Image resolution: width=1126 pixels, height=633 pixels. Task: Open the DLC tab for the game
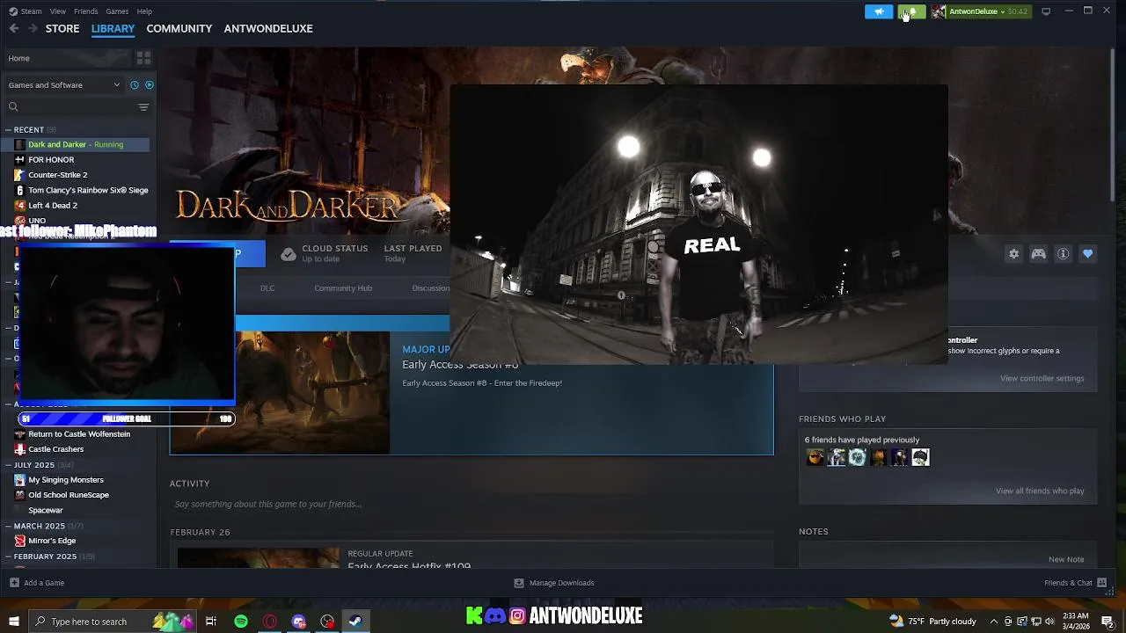[267, 288]
